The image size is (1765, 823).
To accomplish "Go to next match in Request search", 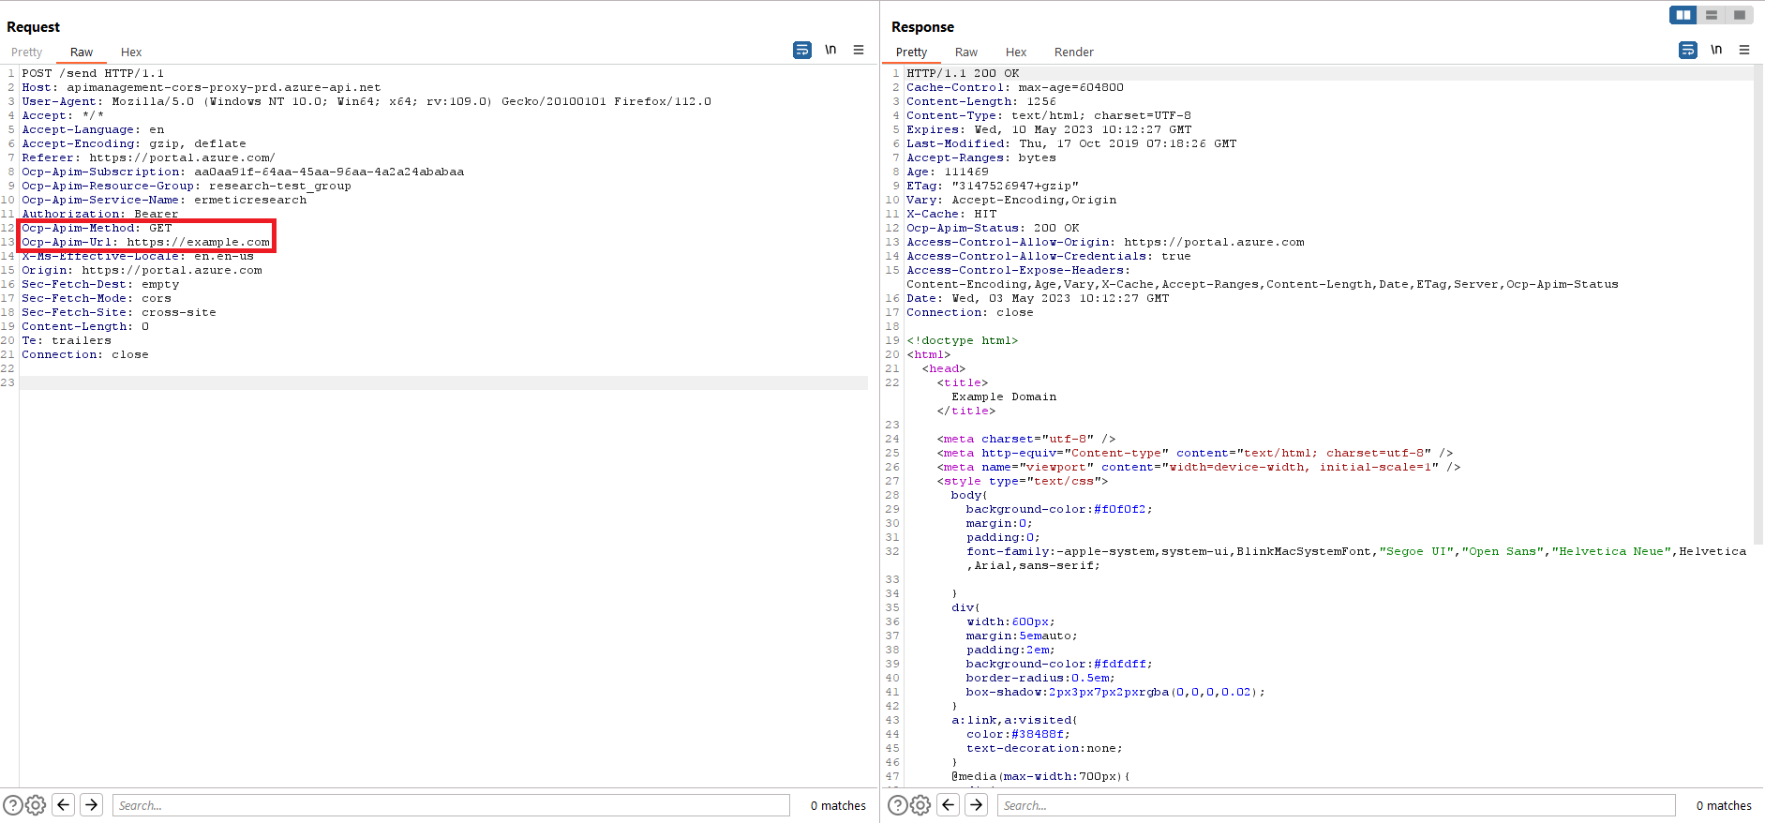I will tap(92, 804).
